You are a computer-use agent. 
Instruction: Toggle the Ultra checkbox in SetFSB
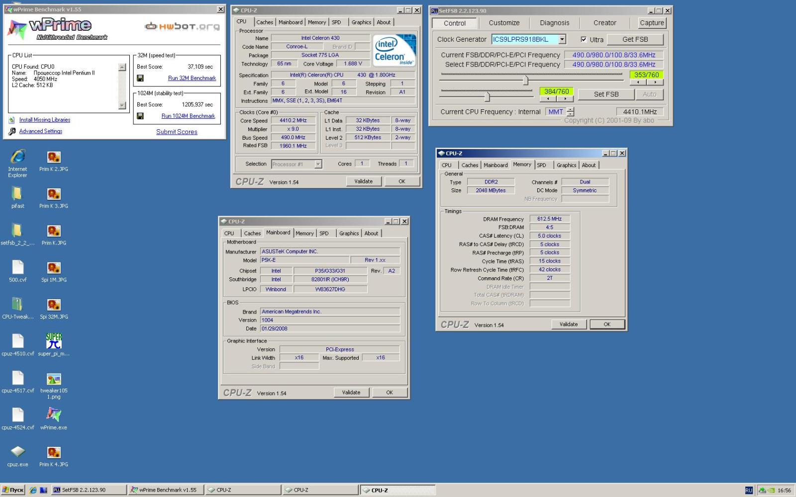pos(584,39)
